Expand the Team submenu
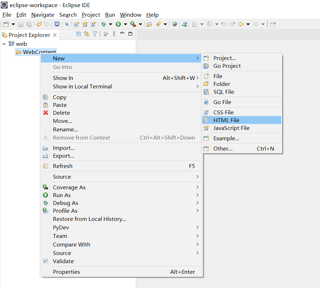The width and height of the screenshot is (320, 288). (121, 236)
